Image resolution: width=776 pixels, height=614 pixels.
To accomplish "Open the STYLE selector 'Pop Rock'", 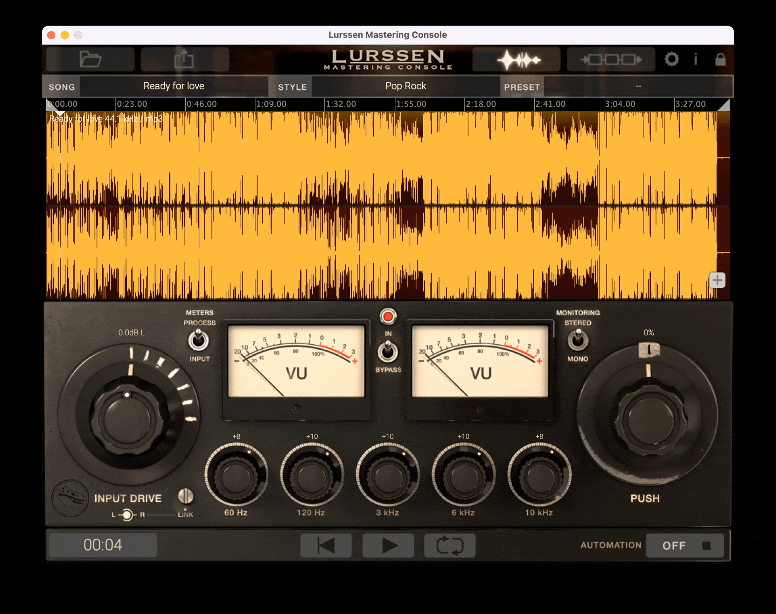I will [405, 86].
